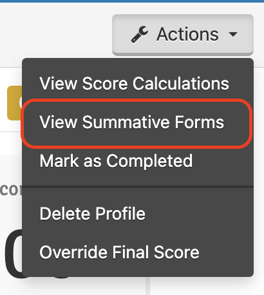Viewport: 264px width, 295px height.
Task: Click the Actions button label text
Action: [187, 34]
